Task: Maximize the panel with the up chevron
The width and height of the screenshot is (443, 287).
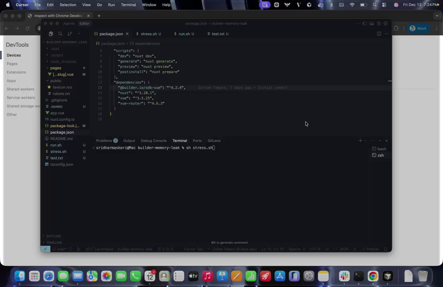Action: pyautogui.click(x=380, y=141)
